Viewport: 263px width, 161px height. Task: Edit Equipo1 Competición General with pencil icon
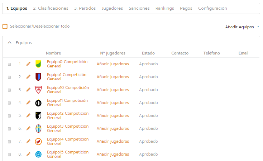click(28, 77)
